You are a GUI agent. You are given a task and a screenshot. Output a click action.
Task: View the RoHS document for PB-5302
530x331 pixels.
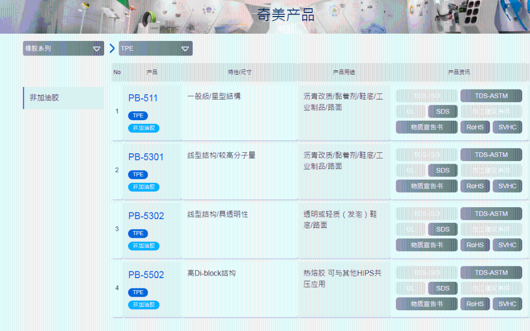475,245
